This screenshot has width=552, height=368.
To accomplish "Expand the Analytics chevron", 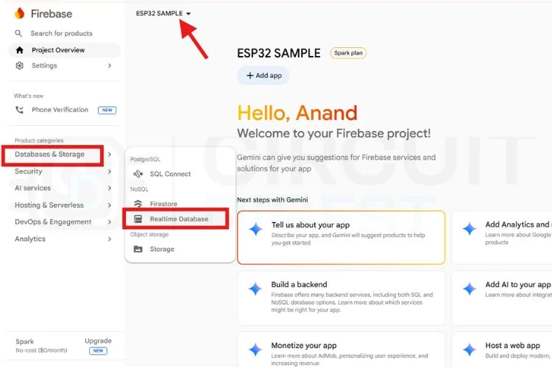I will tap(110, 238).
